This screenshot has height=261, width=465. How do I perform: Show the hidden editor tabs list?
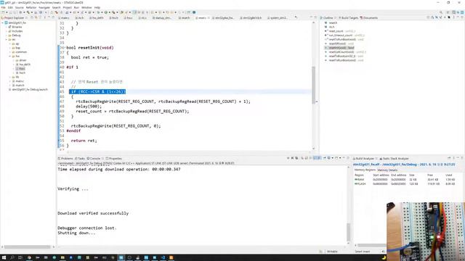coord(296,17)
